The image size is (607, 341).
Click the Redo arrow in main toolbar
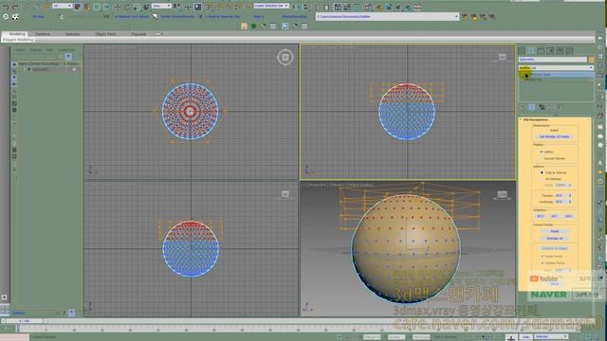pyautogui.click(x=15, y=7)
